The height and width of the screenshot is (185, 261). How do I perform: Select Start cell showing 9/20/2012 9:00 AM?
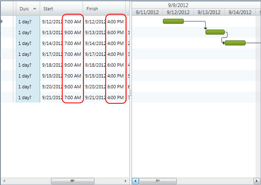(x=62, y=87)
